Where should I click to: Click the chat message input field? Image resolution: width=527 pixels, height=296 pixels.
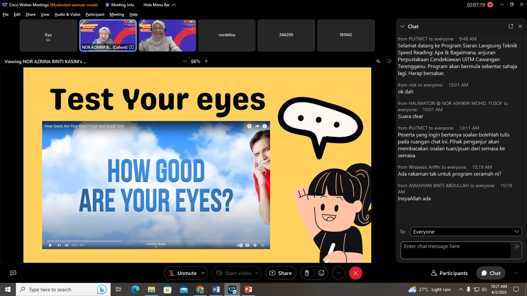(x=456, y=250)
